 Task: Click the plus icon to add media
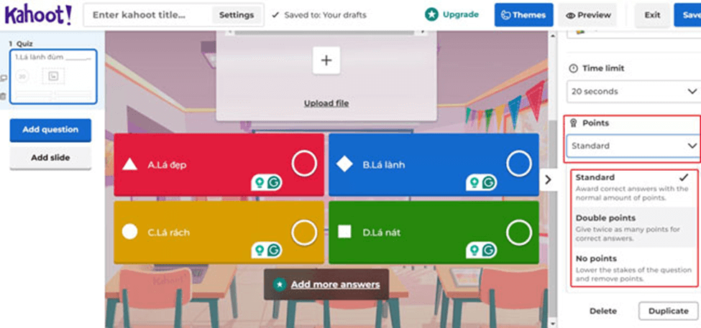click(x=326, y=60)
